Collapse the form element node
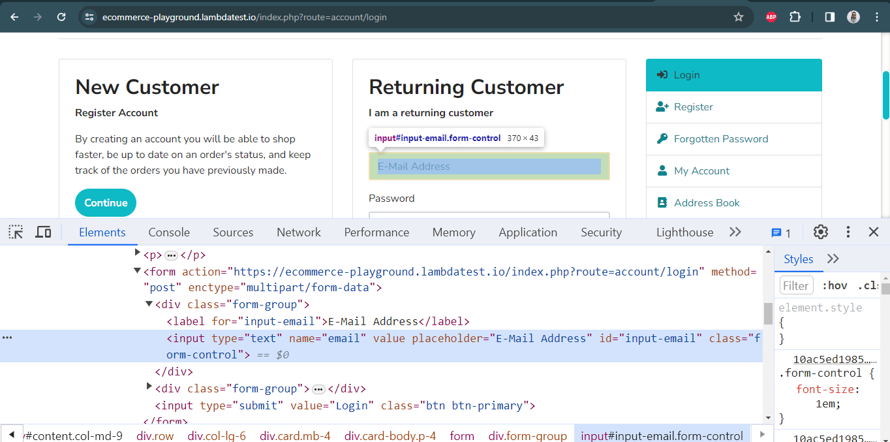Viewport: 890px width, 442px height. [137, 271]
